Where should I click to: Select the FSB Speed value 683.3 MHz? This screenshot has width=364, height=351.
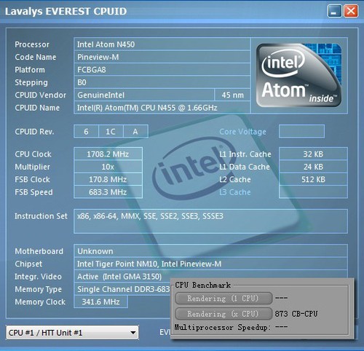[108, 192]
